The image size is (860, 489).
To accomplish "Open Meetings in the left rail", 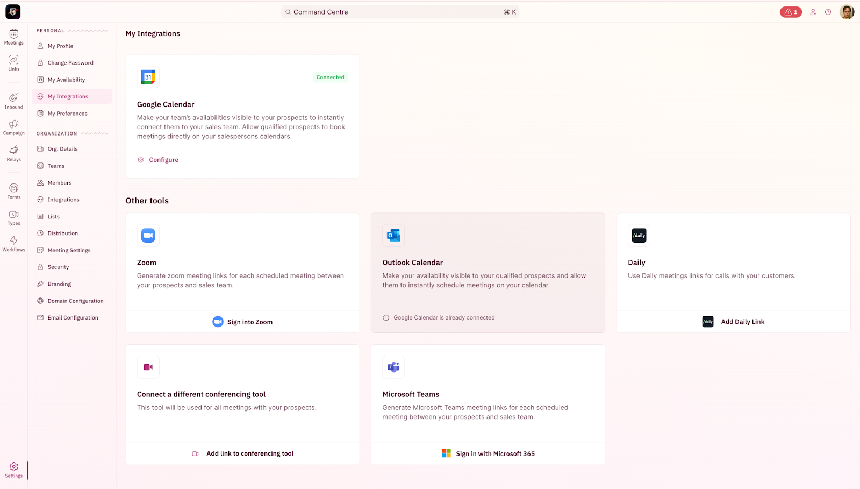I will pos(14,37).
